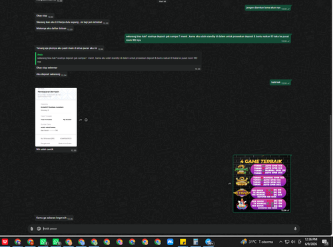Open the clock showing 12:36 PM
The height and width of the screenshot is (247, 333).
311,242
